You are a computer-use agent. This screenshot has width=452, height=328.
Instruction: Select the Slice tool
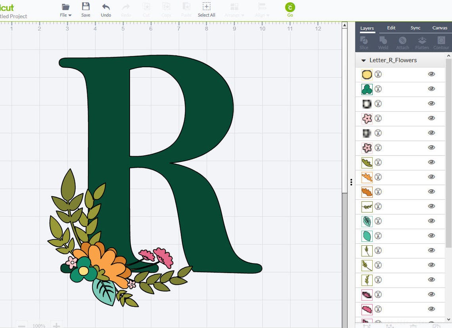[x=364, y=42]
